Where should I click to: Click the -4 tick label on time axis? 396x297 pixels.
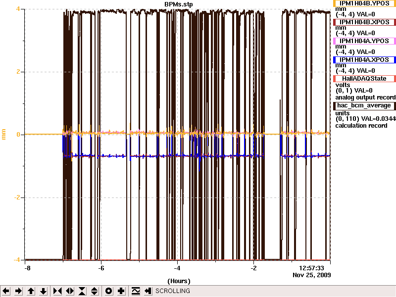tap(177, 268)
